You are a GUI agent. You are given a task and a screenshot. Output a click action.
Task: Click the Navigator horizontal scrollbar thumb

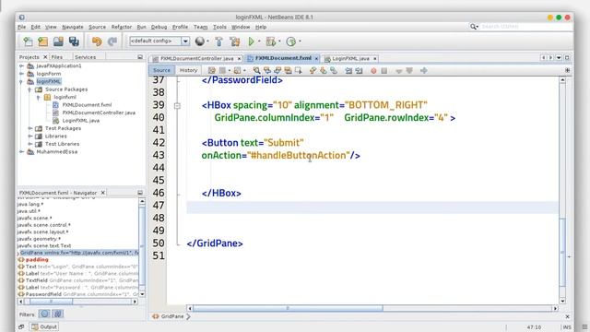[x=52, y=302]
